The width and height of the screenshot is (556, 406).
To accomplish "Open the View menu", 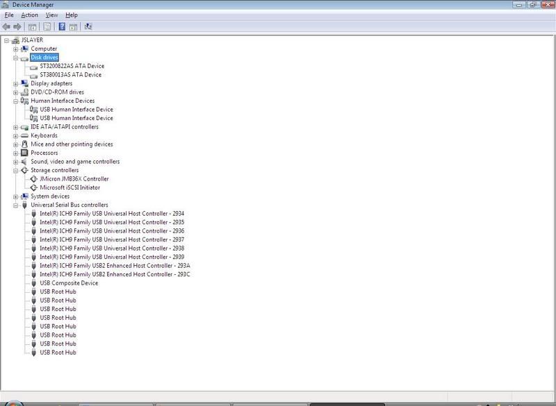I will (x=51, y=15).
